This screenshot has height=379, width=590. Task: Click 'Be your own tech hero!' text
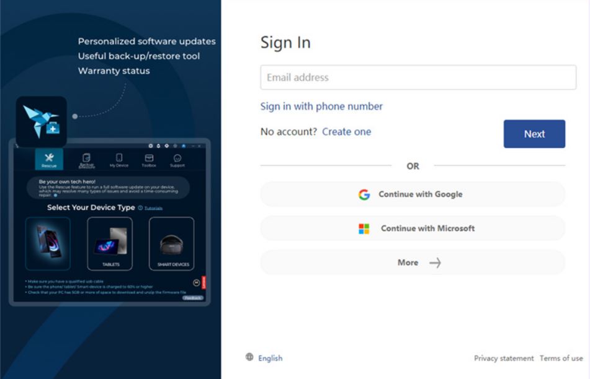coord(67,181)
